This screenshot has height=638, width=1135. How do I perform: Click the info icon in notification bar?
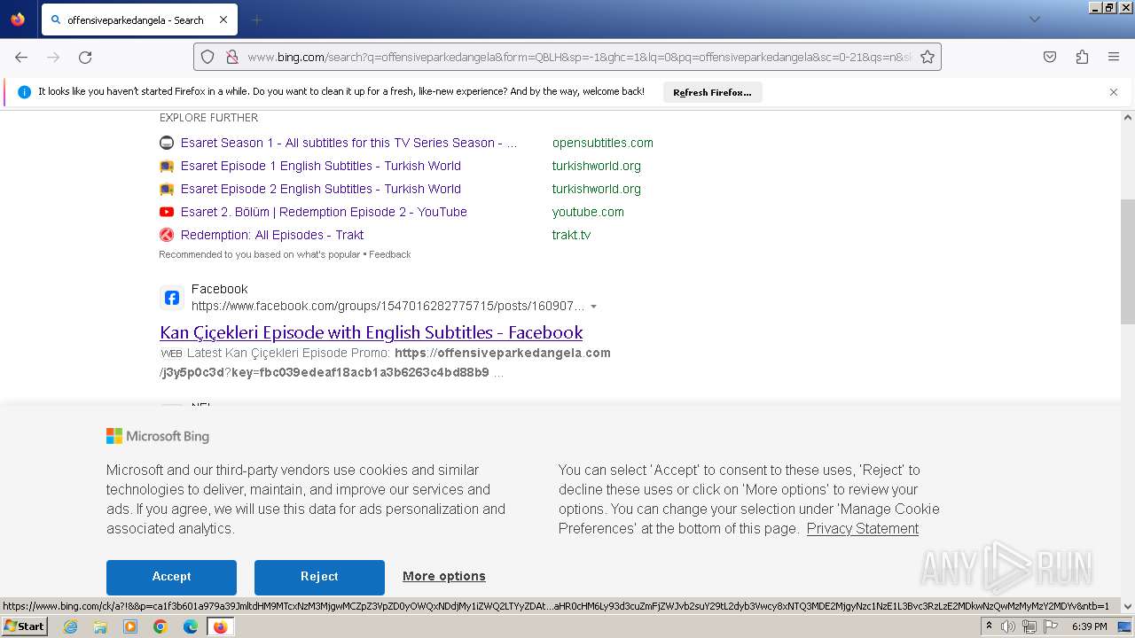pyautogui.click(x=24, y=92)
